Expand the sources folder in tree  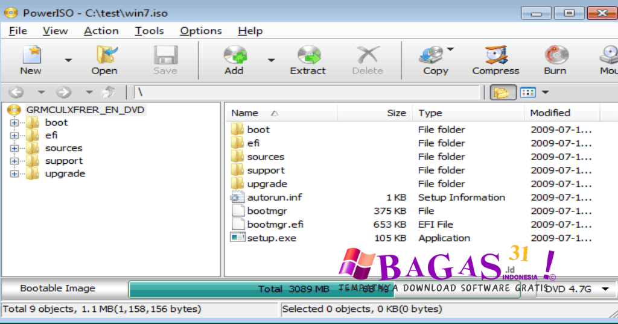(x=14, y=148)
